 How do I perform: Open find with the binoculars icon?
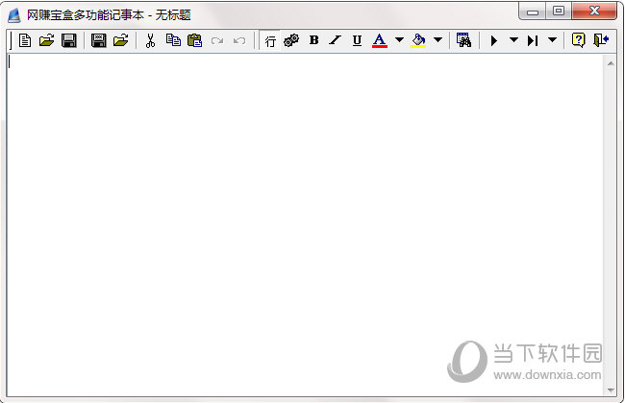(464, 40)
